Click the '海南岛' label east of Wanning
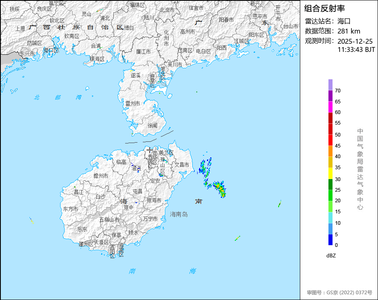Image resolution: width=378 pixels, height=300 pixels. pyautogui.click(x=179, y=214)
